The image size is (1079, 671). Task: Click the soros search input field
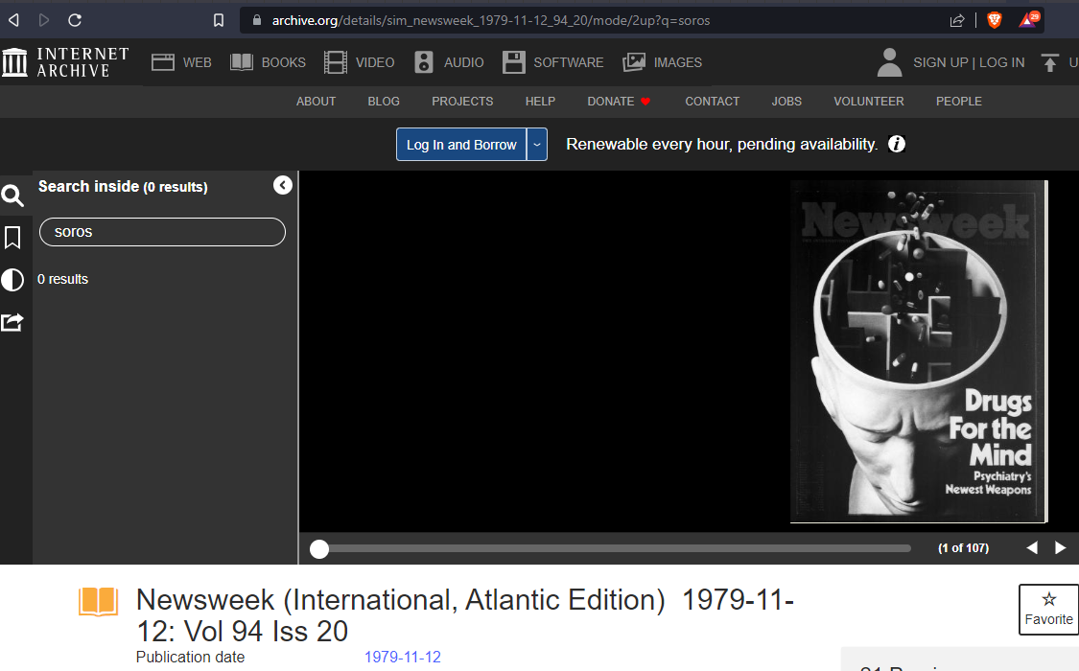[x=162, y=232]
